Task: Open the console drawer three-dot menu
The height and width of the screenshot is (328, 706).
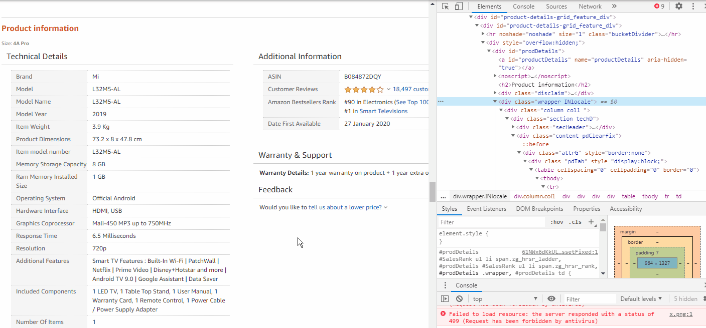Action: (x=444, y=285)
